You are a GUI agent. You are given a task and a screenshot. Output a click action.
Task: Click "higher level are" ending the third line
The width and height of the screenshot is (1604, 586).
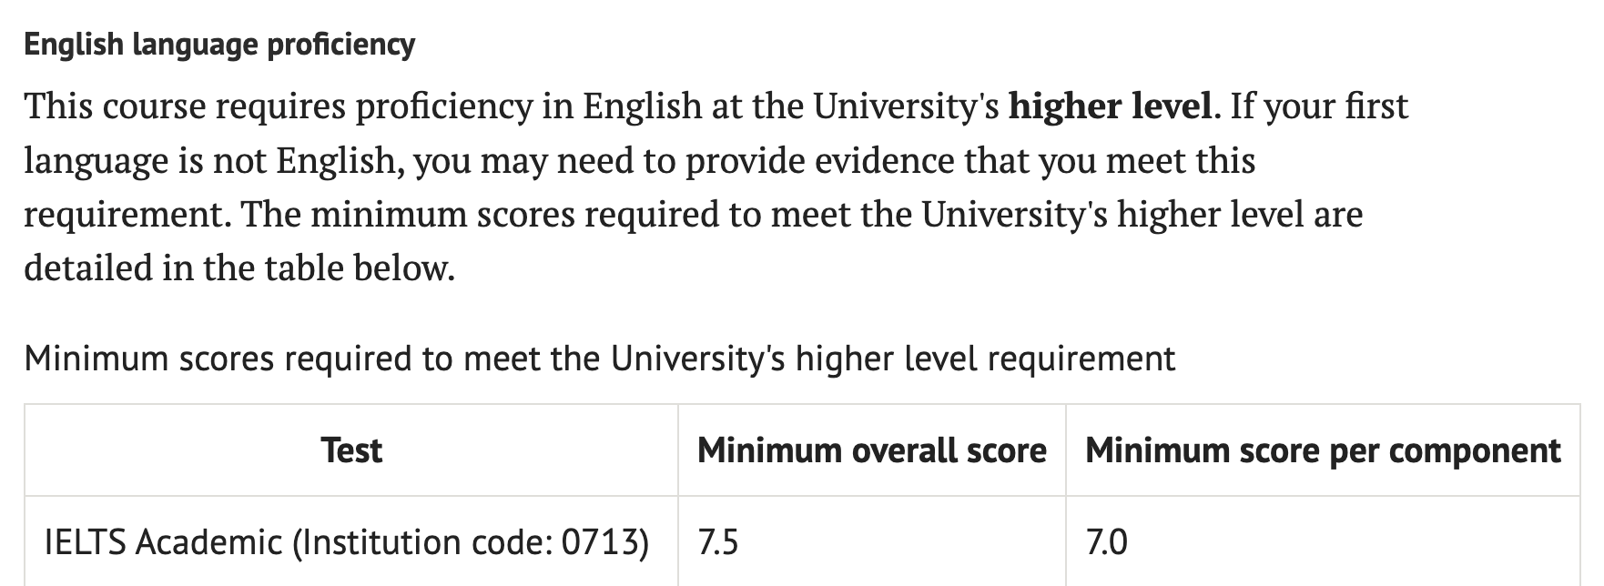pos(1239,215)
